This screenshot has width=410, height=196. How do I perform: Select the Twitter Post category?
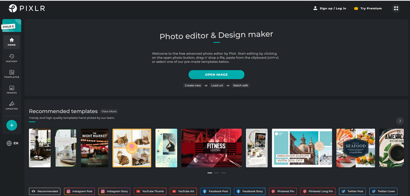(x=353, y=191)
